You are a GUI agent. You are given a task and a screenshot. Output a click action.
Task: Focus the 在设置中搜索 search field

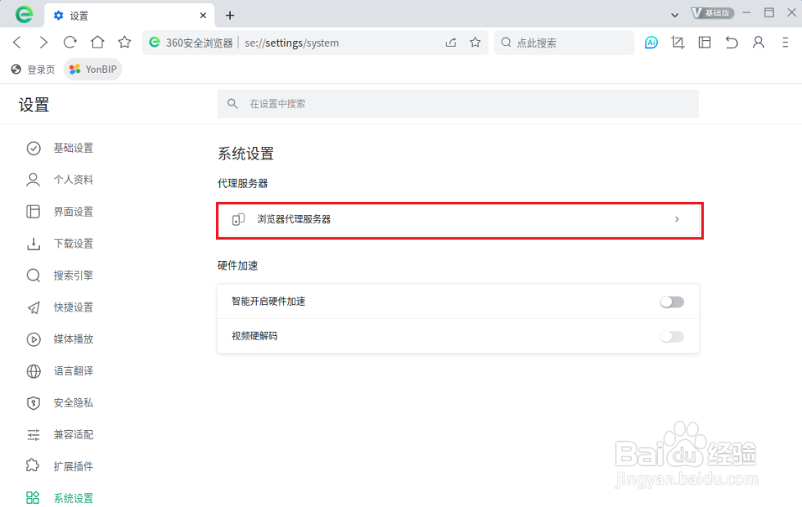click(457, 104)
